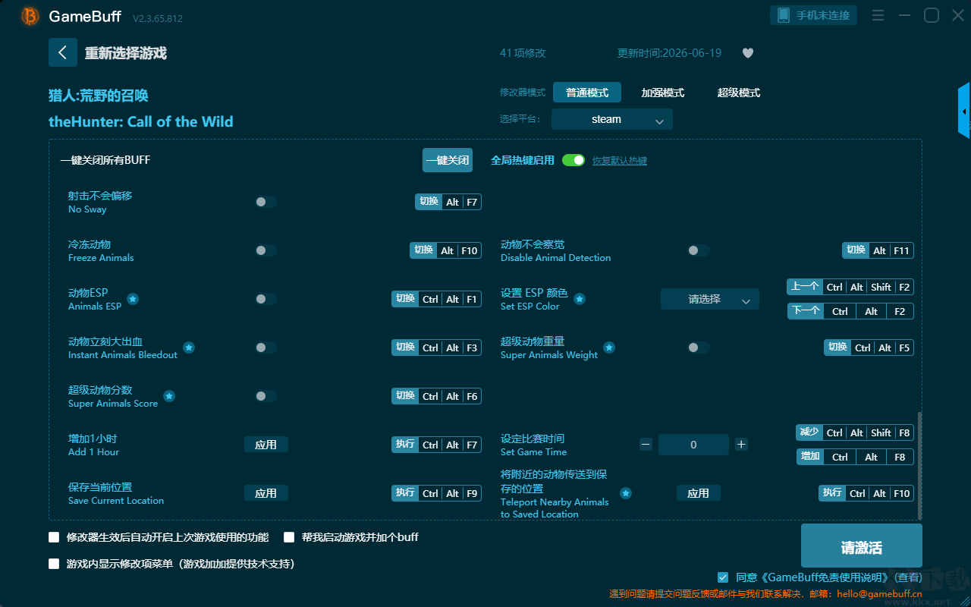Click the 减少 hotkey Ctrl Alt Shift F8
The image size is (971, 607).
[854, 432]
